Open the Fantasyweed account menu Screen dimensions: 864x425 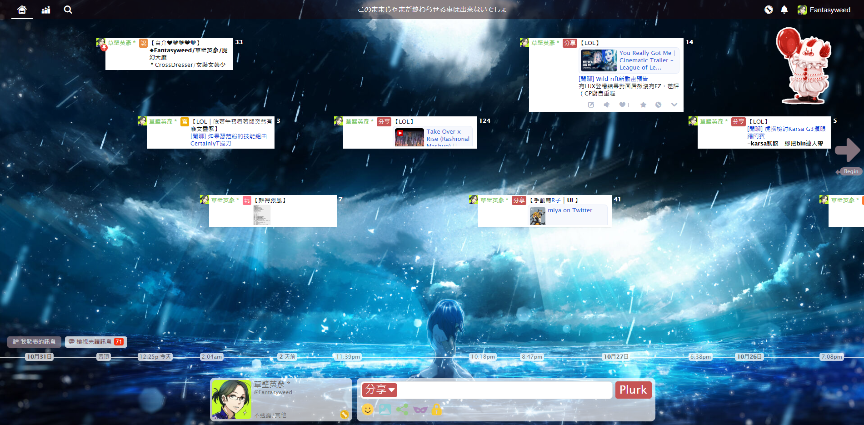click(x=824, y=10)
